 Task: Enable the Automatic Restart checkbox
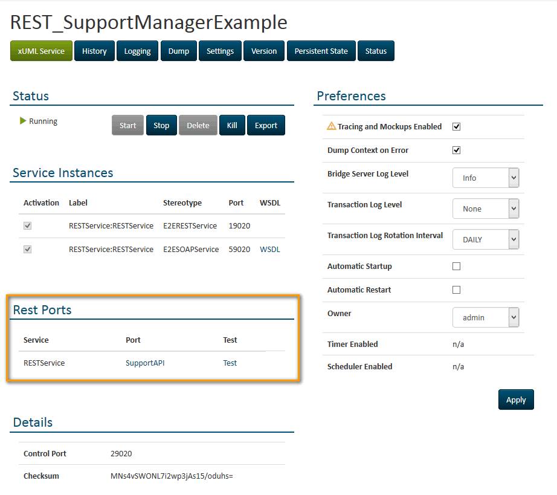[457, 290]
